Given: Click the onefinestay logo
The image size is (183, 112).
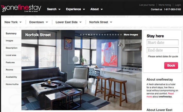Looking at the screenshot, I should pos(21,8).
